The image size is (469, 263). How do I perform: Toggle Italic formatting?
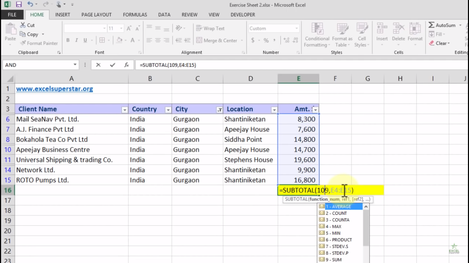(76, 40)
